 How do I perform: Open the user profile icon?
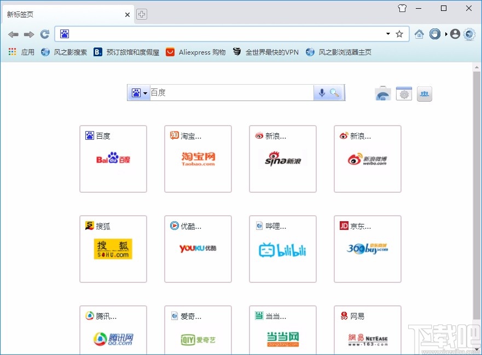(455, 33)
